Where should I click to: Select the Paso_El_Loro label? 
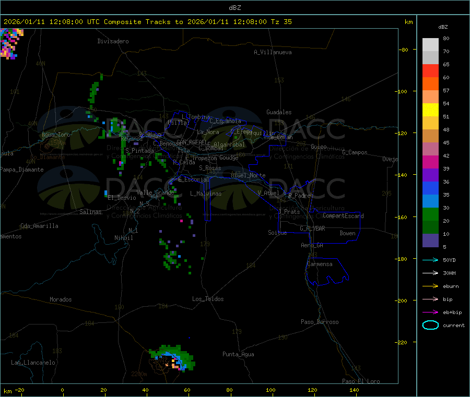(x=361, y=381)
